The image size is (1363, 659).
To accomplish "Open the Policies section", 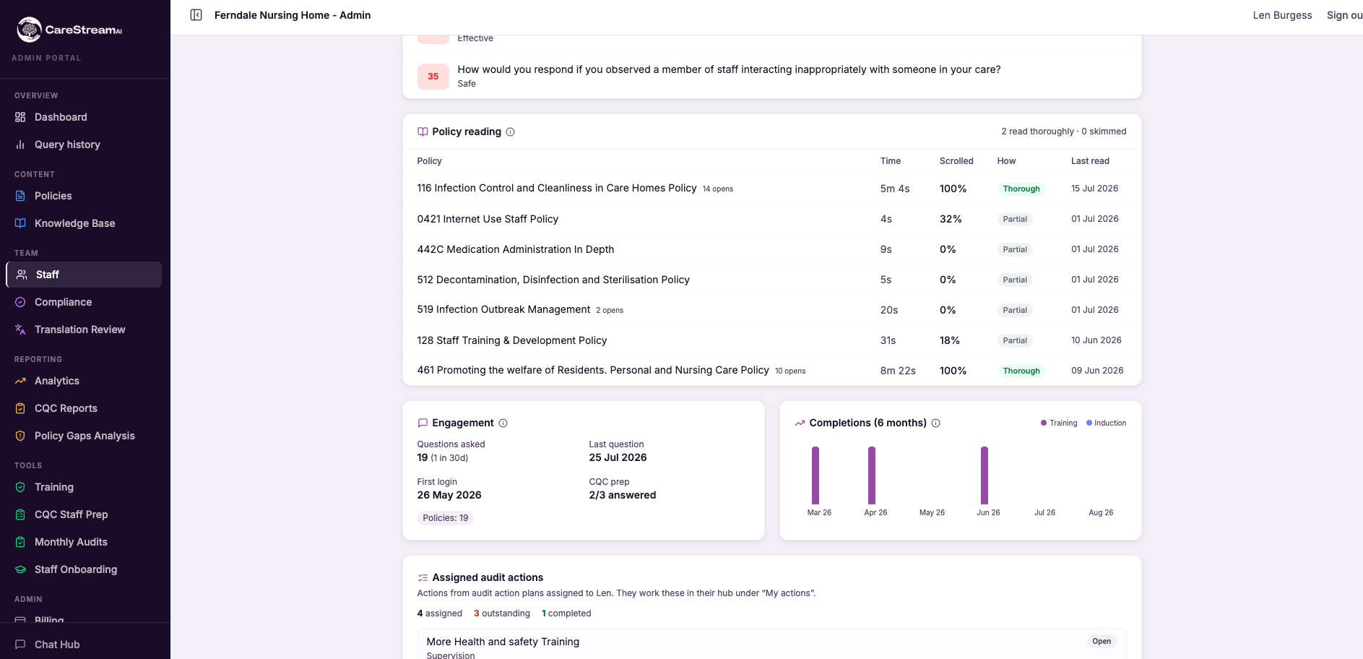I will point(84,196).
